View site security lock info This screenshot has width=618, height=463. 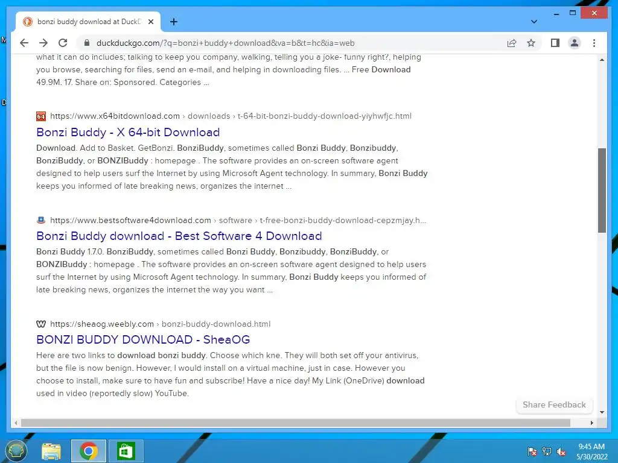87,43
